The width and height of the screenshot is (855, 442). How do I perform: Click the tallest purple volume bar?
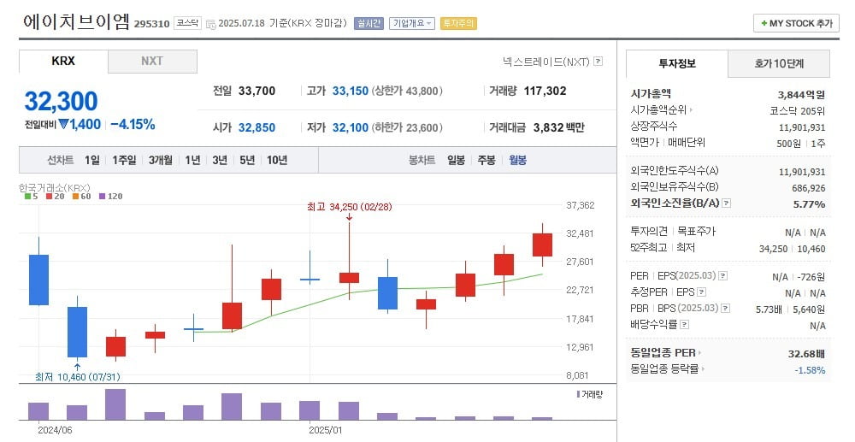pyautogui.click(x=115, y=404)
